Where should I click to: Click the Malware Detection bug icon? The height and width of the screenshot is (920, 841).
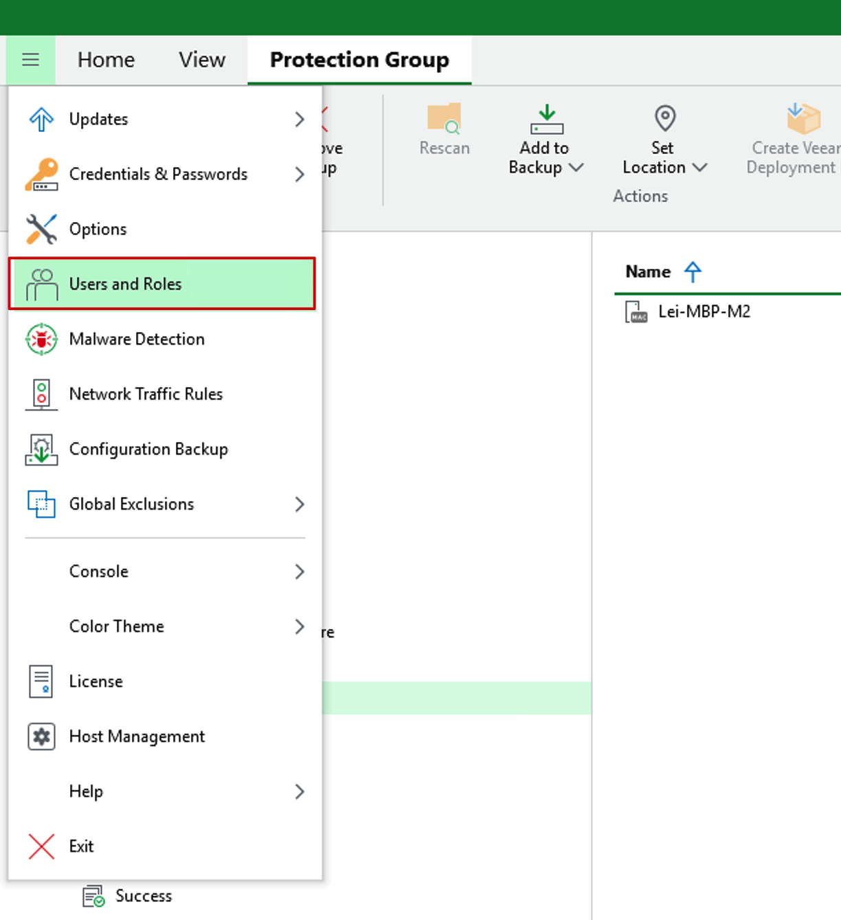[x=41, y=339]
